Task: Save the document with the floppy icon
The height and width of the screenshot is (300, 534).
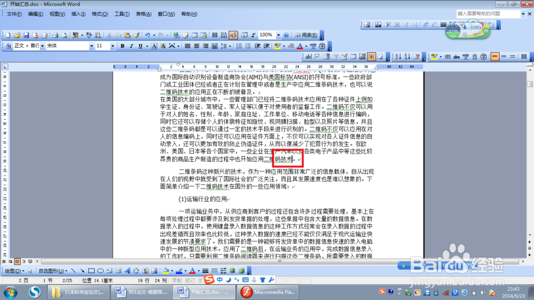Action: click(26, 35)
